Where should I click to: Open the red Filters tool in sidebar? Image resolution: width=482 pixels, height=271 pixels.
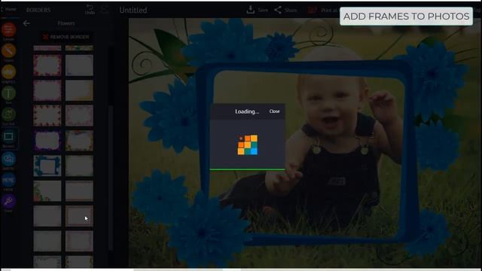point(8,30)
